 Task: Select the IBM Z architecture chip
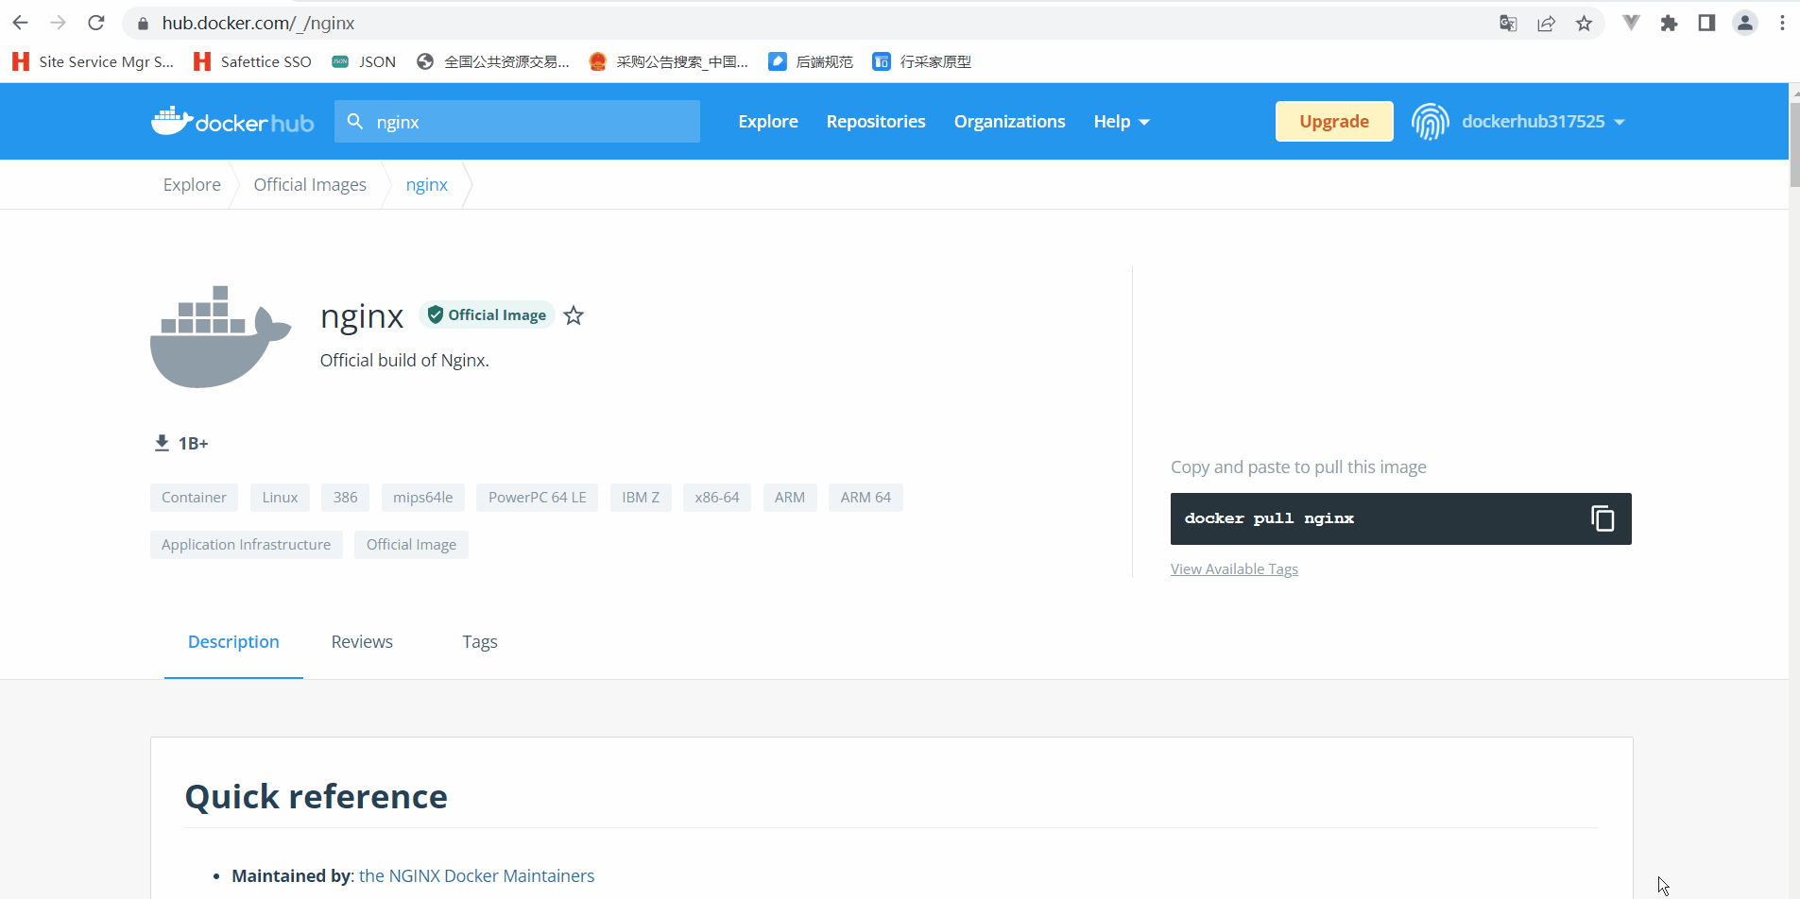tap(641, 498)
